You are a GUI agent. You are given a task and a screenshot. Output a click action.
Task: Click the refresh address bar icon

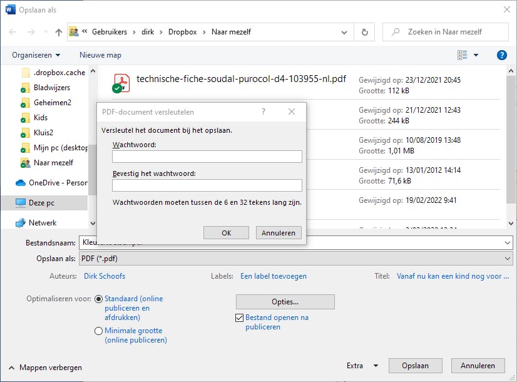point(364,32)
